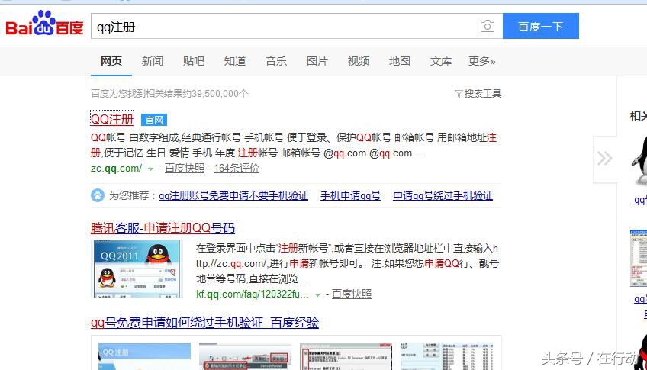Click the 官网 badge

click(x=154, y=120)
